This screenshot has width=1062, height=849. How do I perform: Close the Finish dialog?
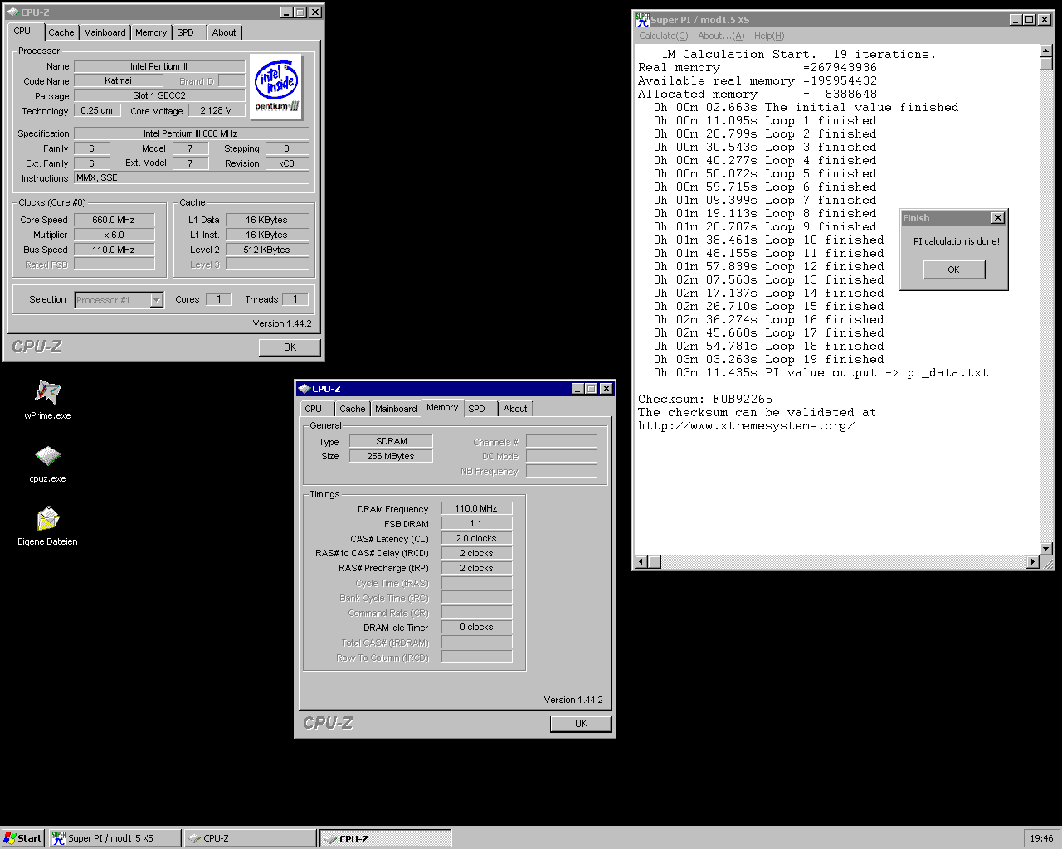[998, 218]
